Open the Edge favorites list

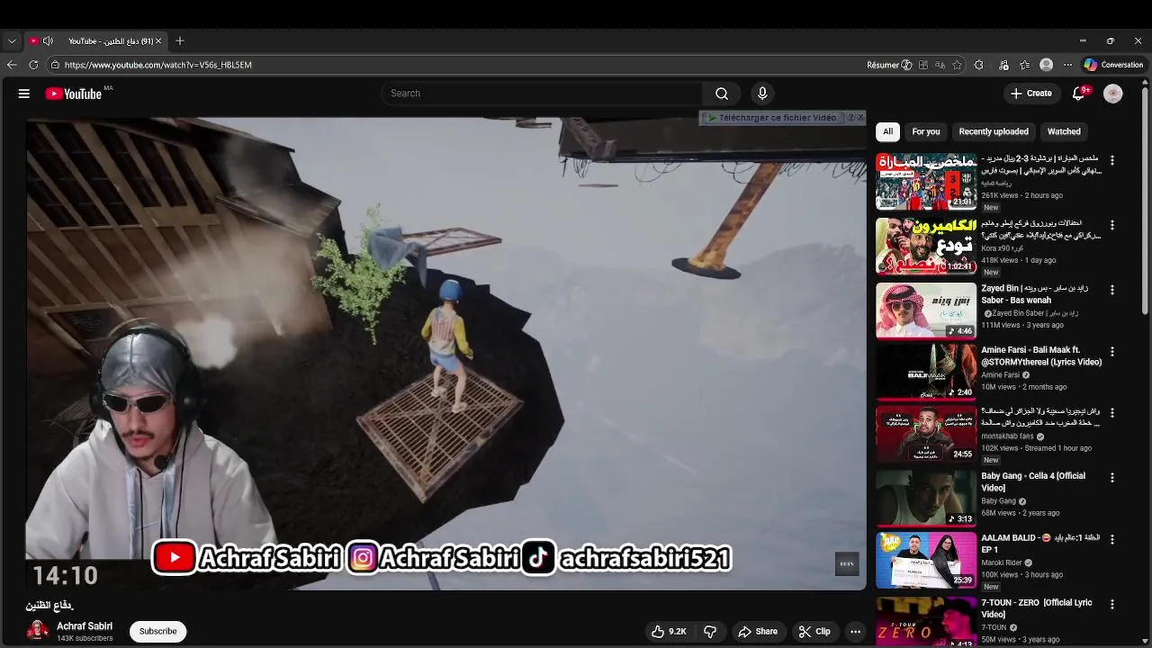(x=1024, y=65)
